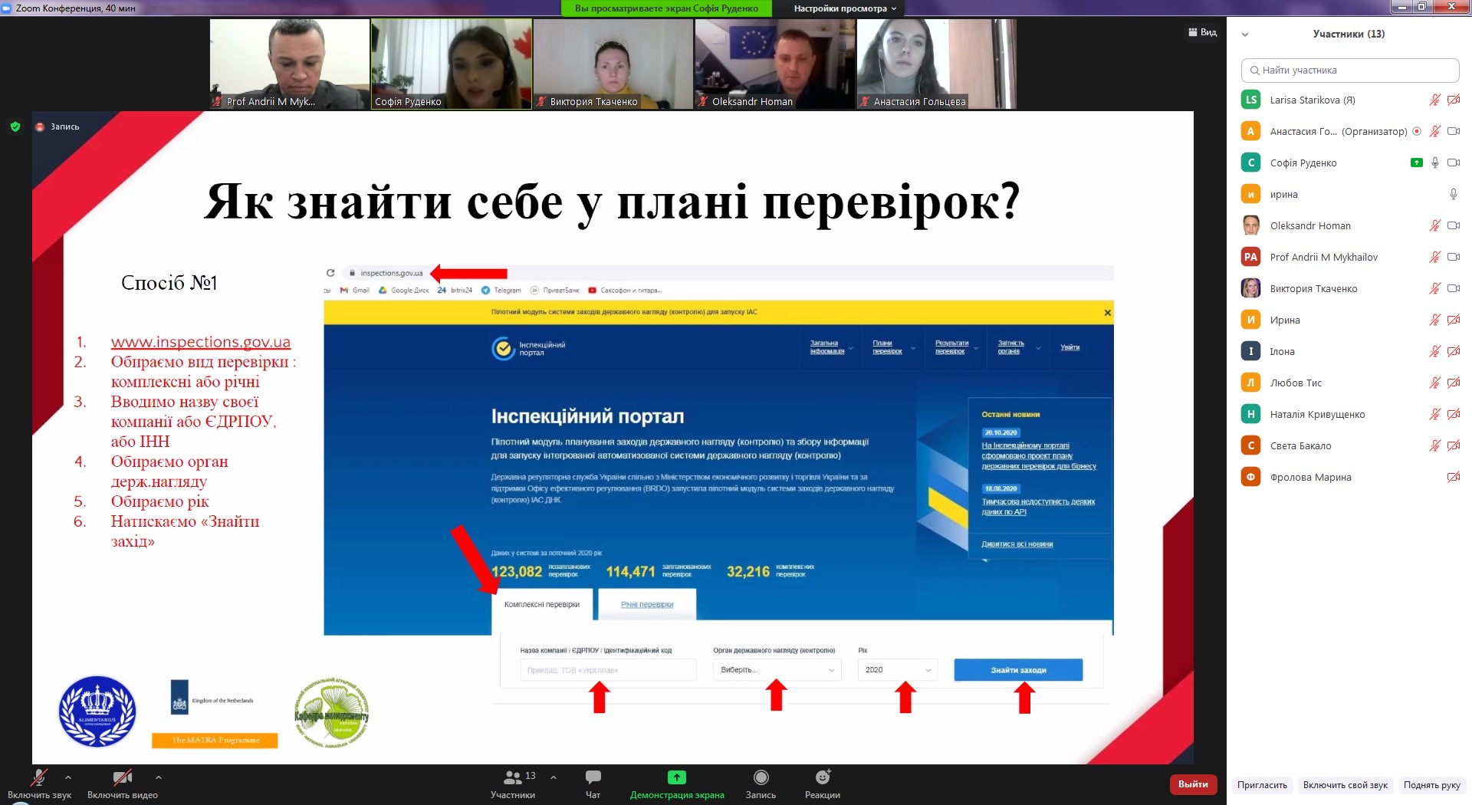This screenshot has width=1472, height=805.
Task: Click Любов Тис camera off icon
Action: (1453, 383)
